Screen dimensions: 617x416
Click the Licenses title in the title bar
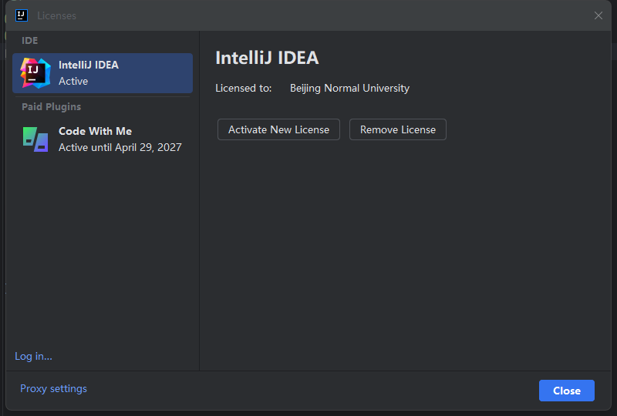click(56, 15)
